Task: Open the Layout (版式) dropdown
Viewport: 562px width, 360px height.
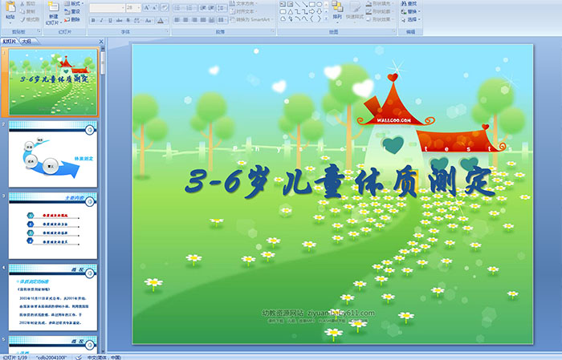Action: [74, 3]
